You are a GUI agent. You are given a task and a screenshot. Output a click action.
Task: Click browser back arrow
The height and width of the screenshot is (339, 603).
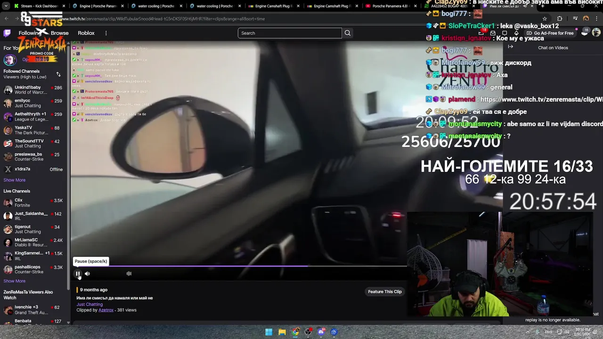point(6,18)
